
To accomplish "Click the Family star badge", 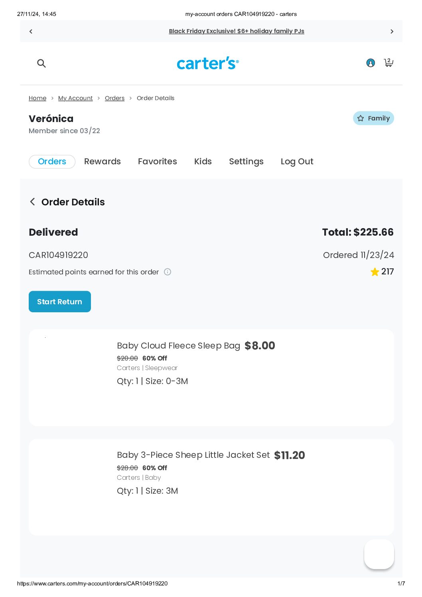I will [373, 118].
